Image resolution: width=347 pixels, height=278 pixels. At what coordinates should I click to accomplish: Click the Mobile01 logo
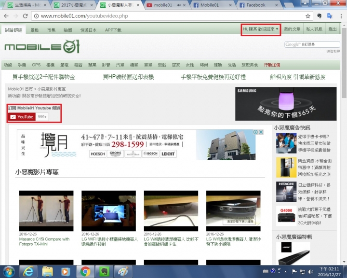(x=42, y=46)
